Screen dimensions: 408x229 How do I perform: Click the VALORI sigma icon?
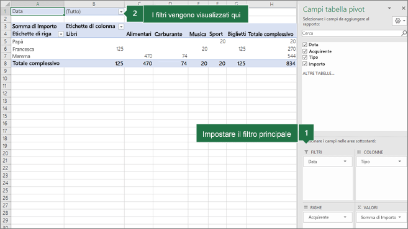360,207
